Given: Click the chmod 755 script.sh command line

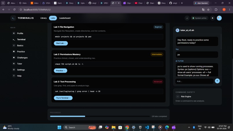Looking at the screenshot, I should [x=108, y=64].
